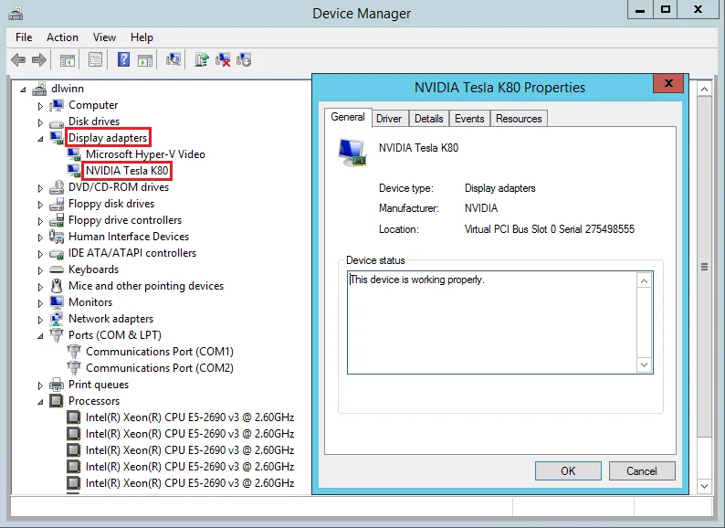Click Uninstall device icon with red X
Viewport: 725px width, 528px height.
click(223, 60)
